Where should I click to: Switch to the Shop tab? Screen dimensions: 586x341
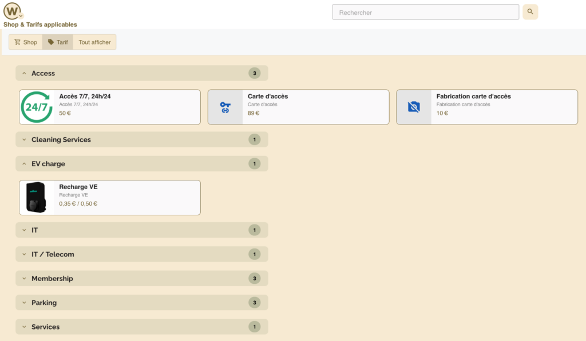pos(26,42)
